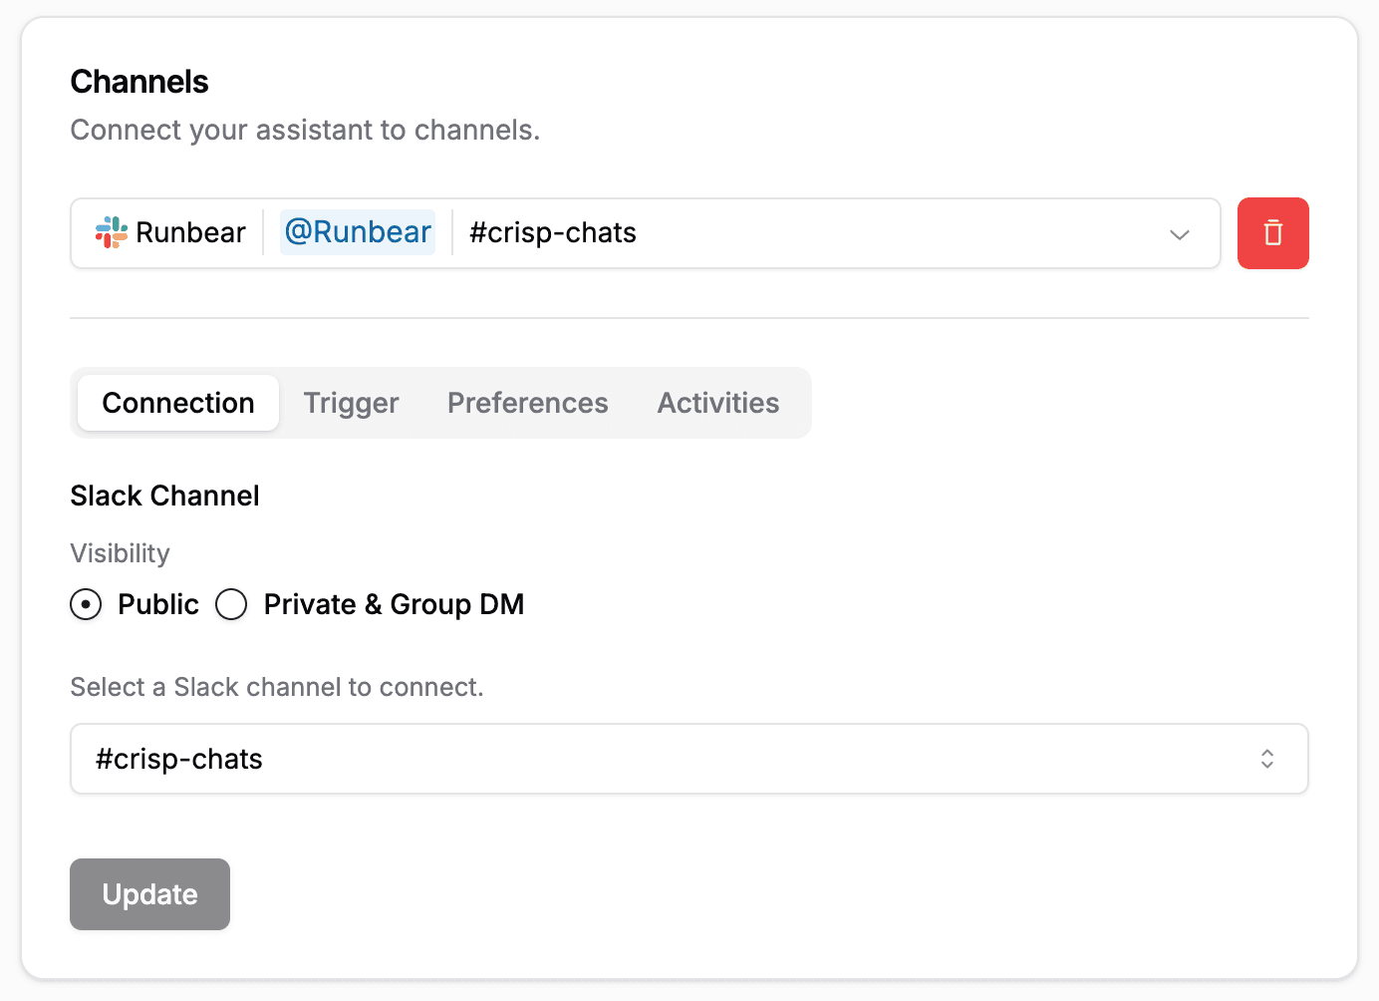Image resolution: width=1379 pixels, height=1001 pixels.
Task: Click the 'Private & Group DM' label text
Action: pos(394,604)
